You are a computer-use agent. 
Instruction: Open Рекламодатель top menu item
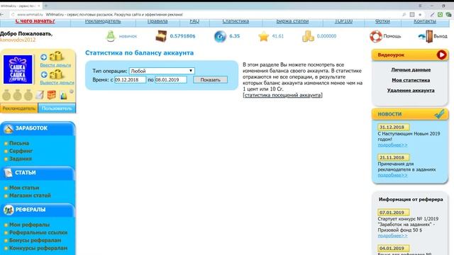103,21
